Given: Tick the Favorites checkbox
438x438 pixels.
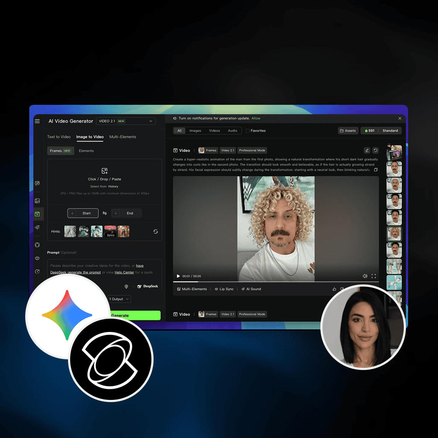Looking at the screenshot, I should 248,131.
